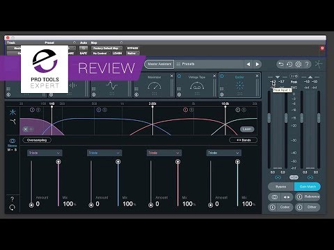Open band 1 Triode mode dropdown
The height and width of the screenshot is (250, 334).
click(45, 153)
